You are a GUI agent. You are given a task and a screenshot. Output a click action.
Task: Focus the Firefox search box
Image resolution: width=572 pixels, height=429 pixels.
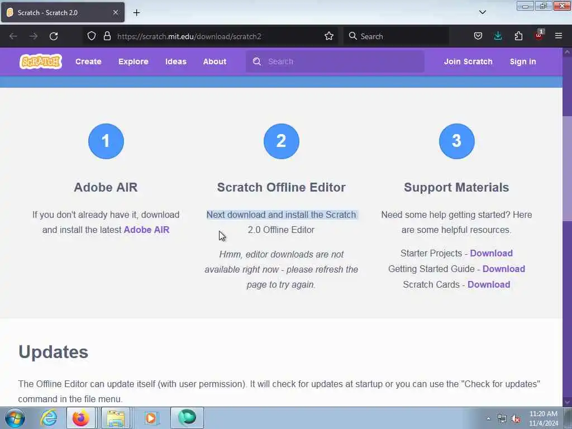pyautogui.click(x=396, y=36)
